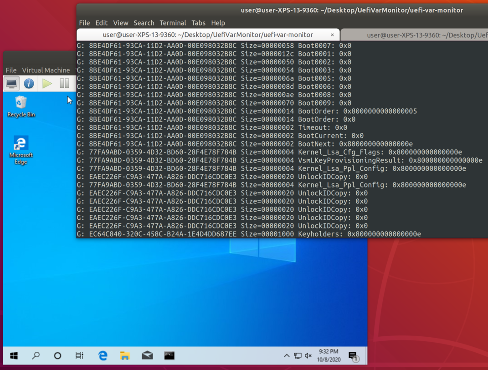The height and width of the screenshot is (370, 488).
Task: Open the terminal Search menu
Action: coord(144,23)
